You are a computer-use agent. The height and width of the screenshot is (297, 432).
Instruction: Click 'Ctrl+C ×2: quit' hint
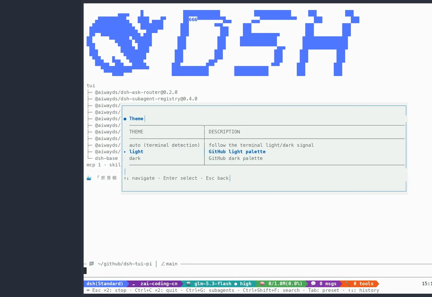click(x=156, y=290)
